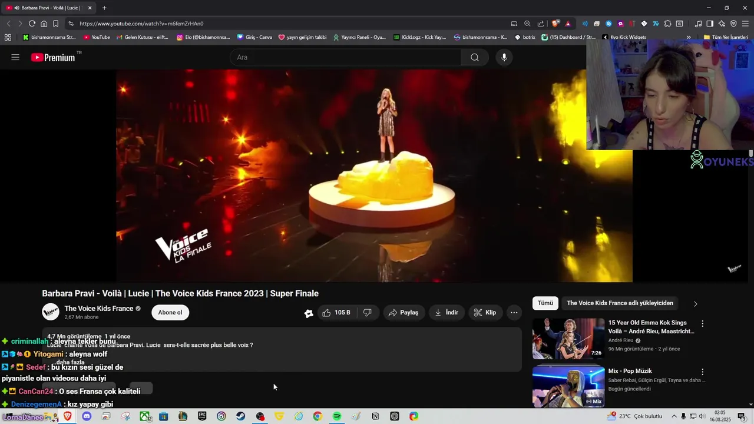754x424 pixels.
Task: Open the 'Gelen Kutusu' Gmail bookmark
Action: pyautogui.click(x=142, y=37)
